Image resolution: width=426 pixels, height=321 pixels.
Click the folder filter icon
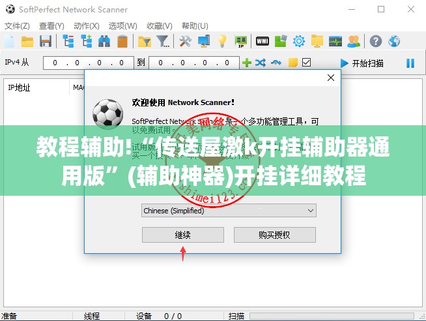(145, 41)
